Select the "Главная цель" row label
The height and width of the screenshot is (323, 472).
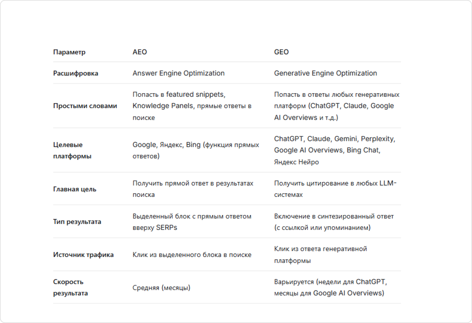coord(74,189)
